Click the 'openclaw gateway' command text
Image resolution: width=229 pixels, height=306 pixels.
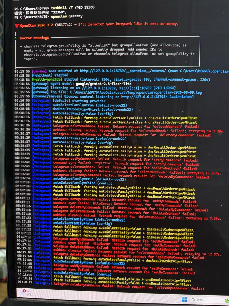(67, 17)
